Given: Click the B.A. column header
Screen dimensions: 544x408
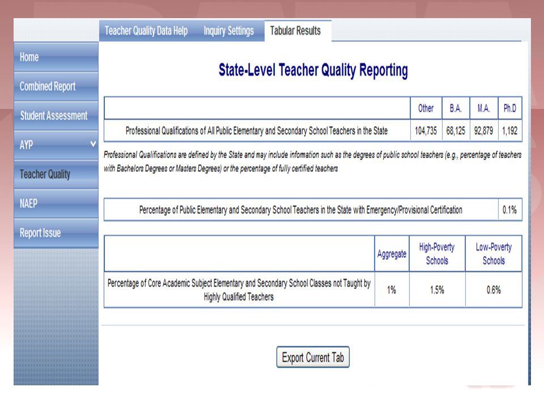Looking at the screenshot, I should click(456, 108).
